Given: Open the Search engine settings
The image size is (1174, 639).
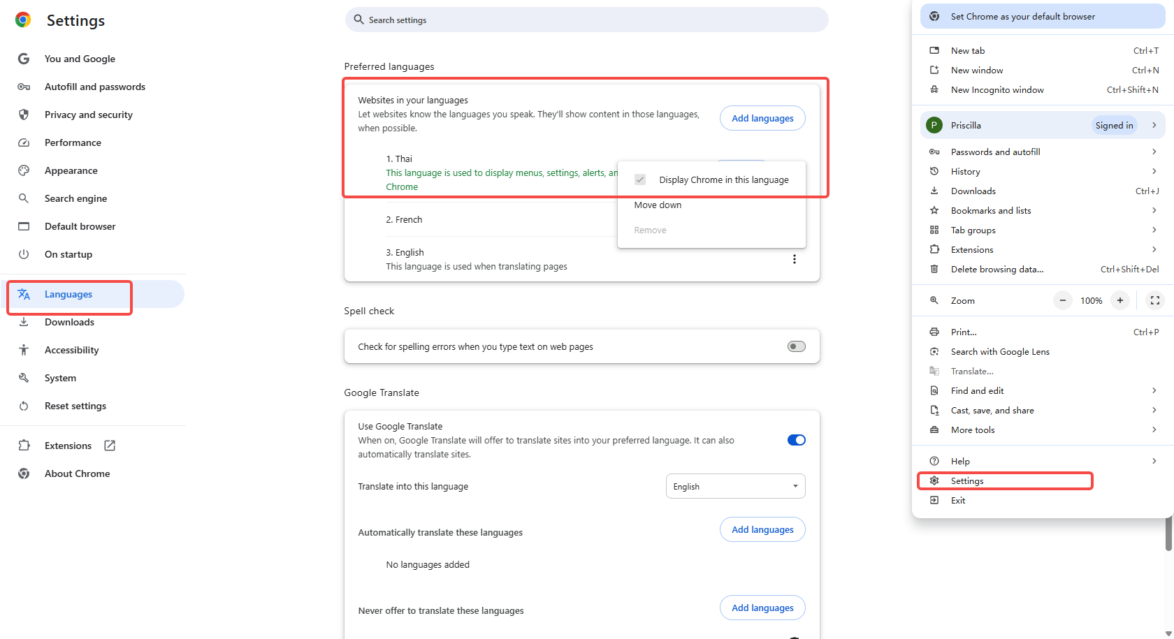Looking at the screenshot, I should point(74,198).
